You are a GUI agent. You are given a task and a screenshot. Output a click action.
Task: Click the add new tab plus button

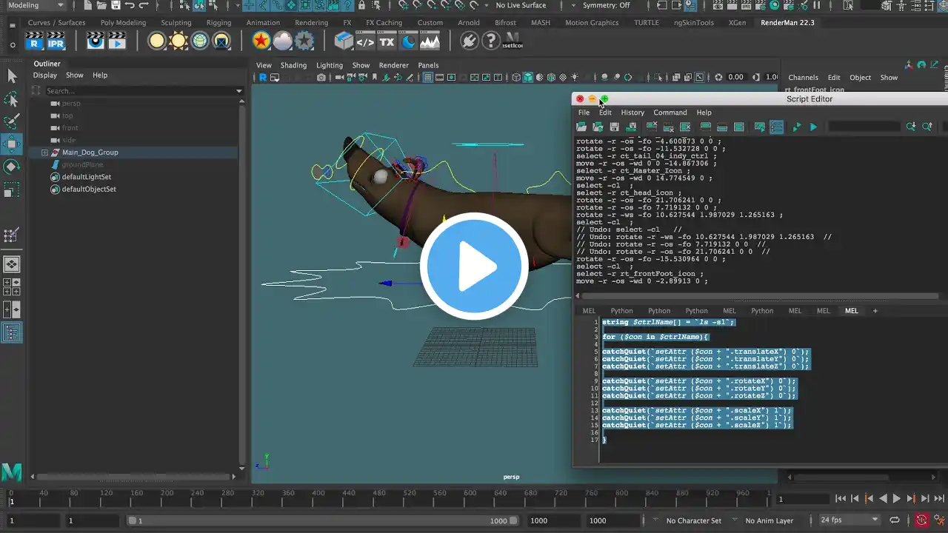coord(875,311)
